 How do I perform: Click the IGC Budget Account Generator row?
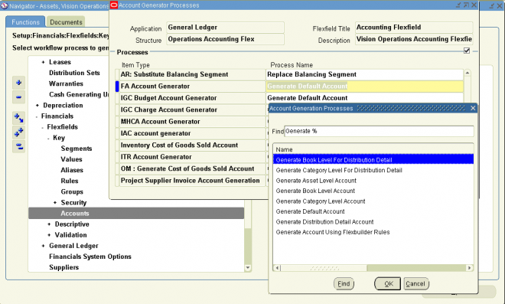(x=192, y=98)
